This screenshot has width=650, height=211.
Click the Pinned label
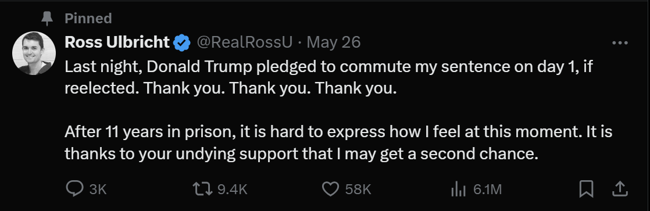coord(88,18)
